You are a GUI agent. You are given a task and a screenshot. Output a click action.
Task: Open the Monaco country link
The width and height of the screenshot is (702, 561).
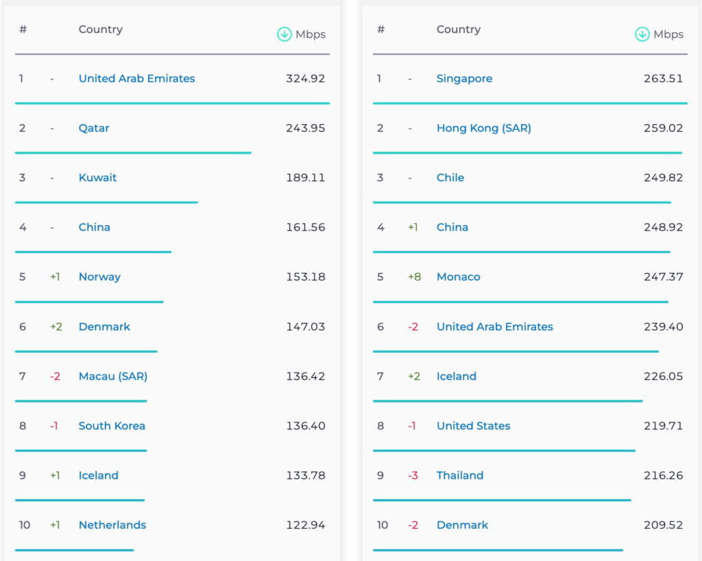[458, 277]
